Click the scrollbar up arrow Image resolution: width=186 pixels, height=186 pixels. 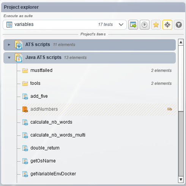181,42
